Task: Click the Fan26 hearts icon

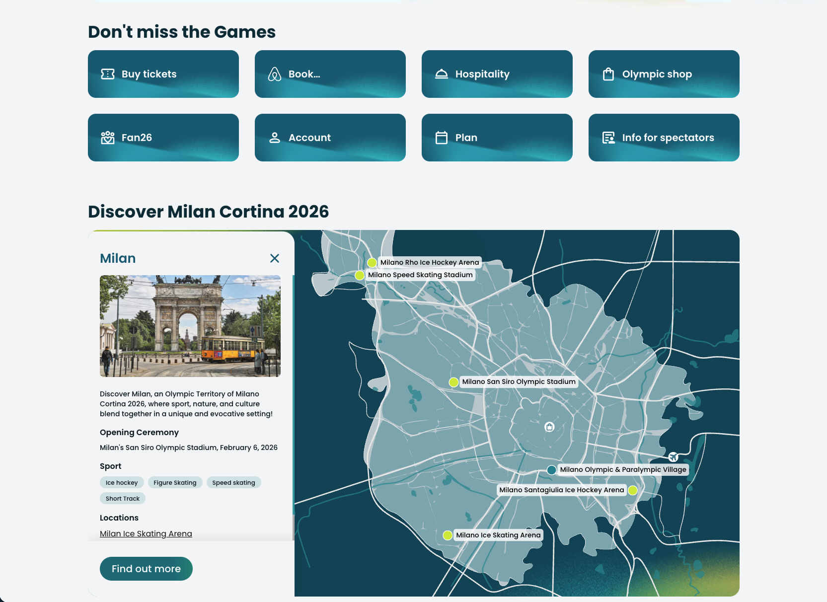Action: (x=108, y=138)
